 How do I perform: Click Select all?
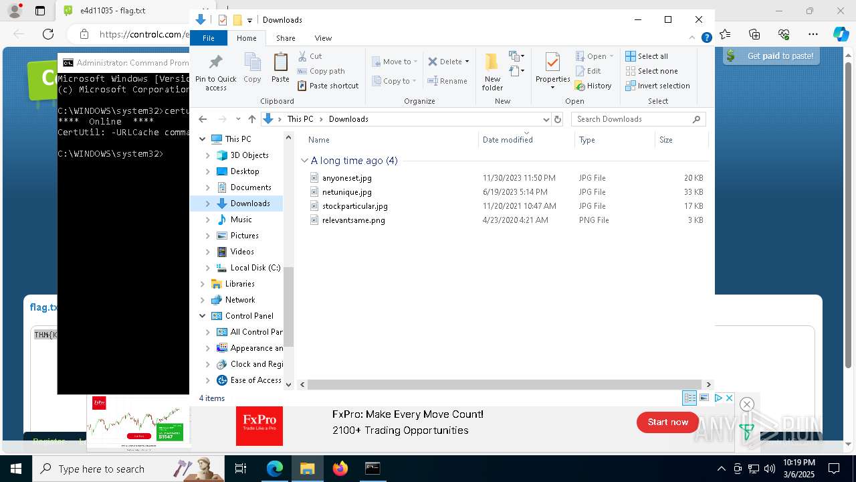pyautogui.click(x=647, y=56)
